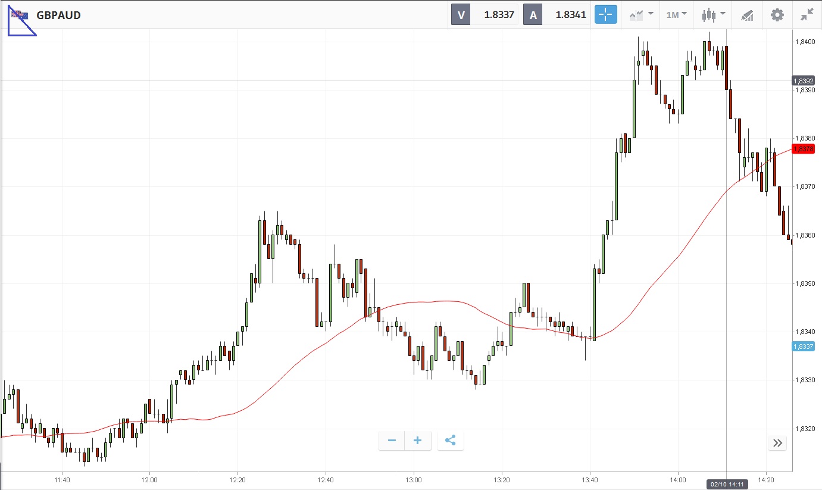Image resolution: width=822 pixels, height=490 pixels.
Task: Click the 02/10 14:11 time marker
Action: (x=727, y=483)
